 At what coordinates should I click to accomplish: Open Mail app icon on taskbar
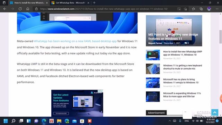point(75,121)
